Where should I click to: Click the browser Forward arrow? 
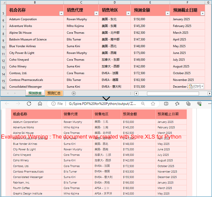tap(18, 104)
